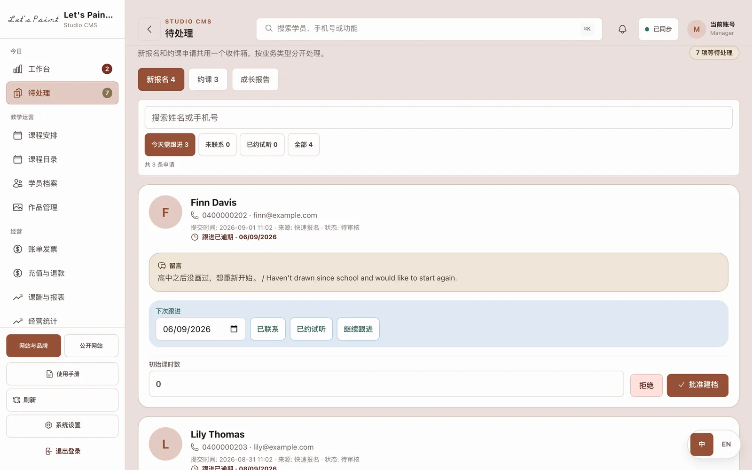
Task: Open the notifications bell
Action: pos(622,29)
